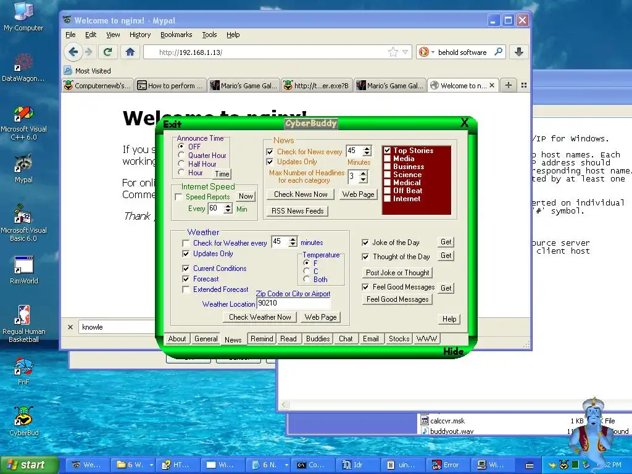Click the Feel Good Messages button
The width and height of the screenshot is (632, 474).
397,299
